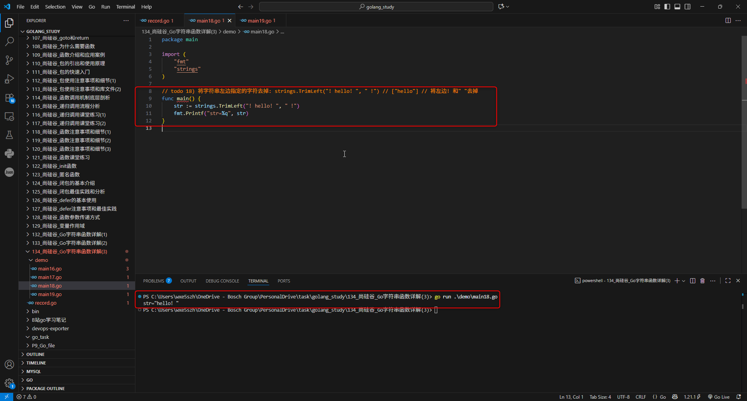Open the Python extension view
747x401 pixels.
click(x=9, y=153)
